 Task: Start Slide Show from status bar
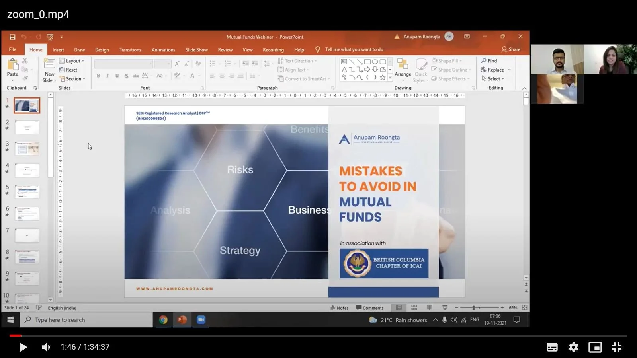pos(445,308)
